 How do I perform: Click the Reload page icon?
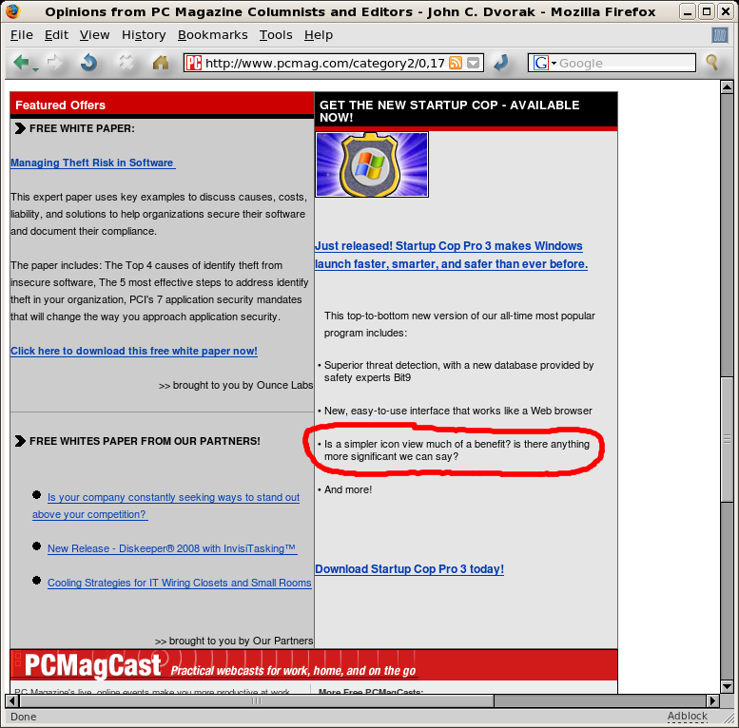[x=88, y=63]
